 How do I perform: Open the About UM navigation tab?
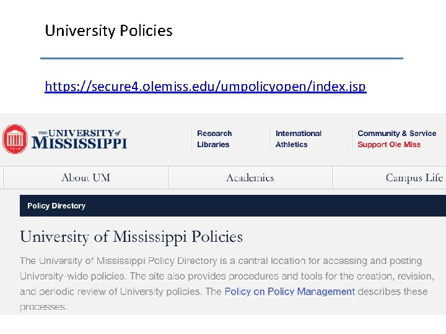[85, 178]
